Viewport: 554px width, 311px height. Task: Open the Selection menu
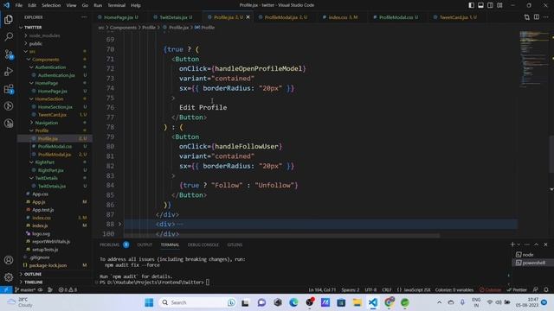pos(51,5)
